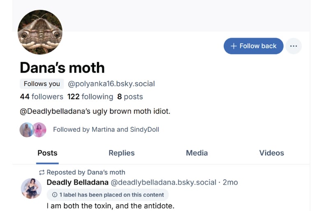Open the moth profile avatar
The width and height of the screenshot is (316, 211).
pyautogui.click(x=40, y=32)
